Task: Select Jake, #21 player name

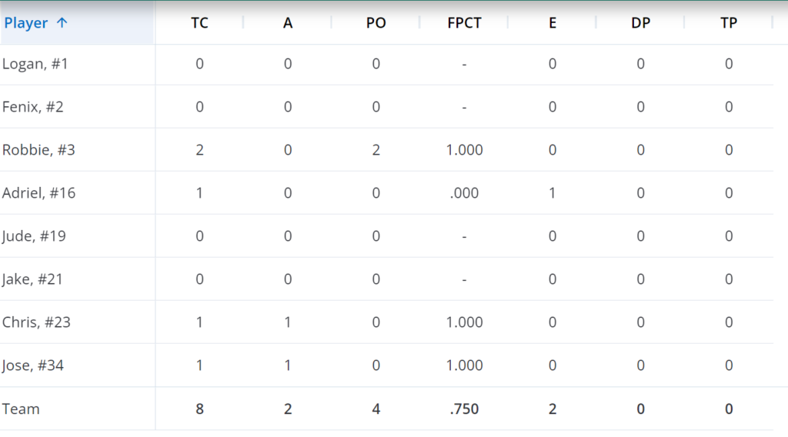Action: [32, 279]
